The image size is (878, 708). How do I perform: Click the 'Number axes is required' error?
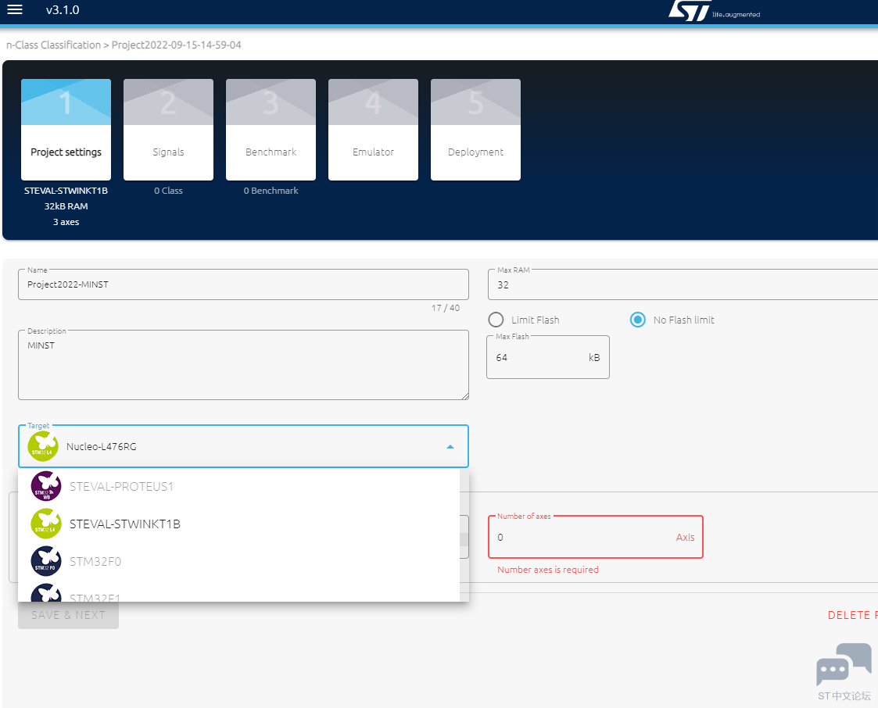tap(547, 570)
